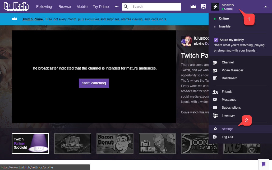The width and height of the screenshot is (272, 170).
Task: Select Video Manager from the user menu
Action: pyautogui.click(x=232, y=70)
